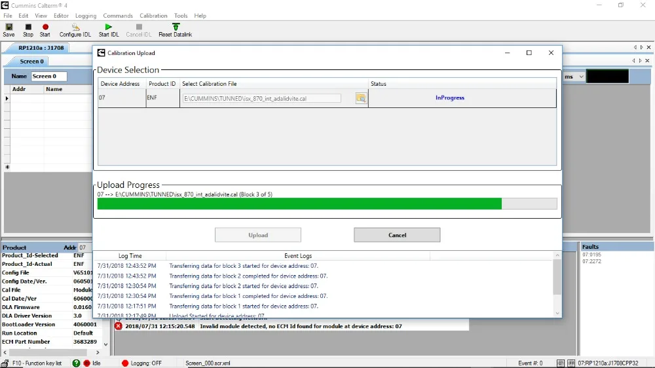Open the Commands menu
This screenshot has height=368, width=655.
118,16
